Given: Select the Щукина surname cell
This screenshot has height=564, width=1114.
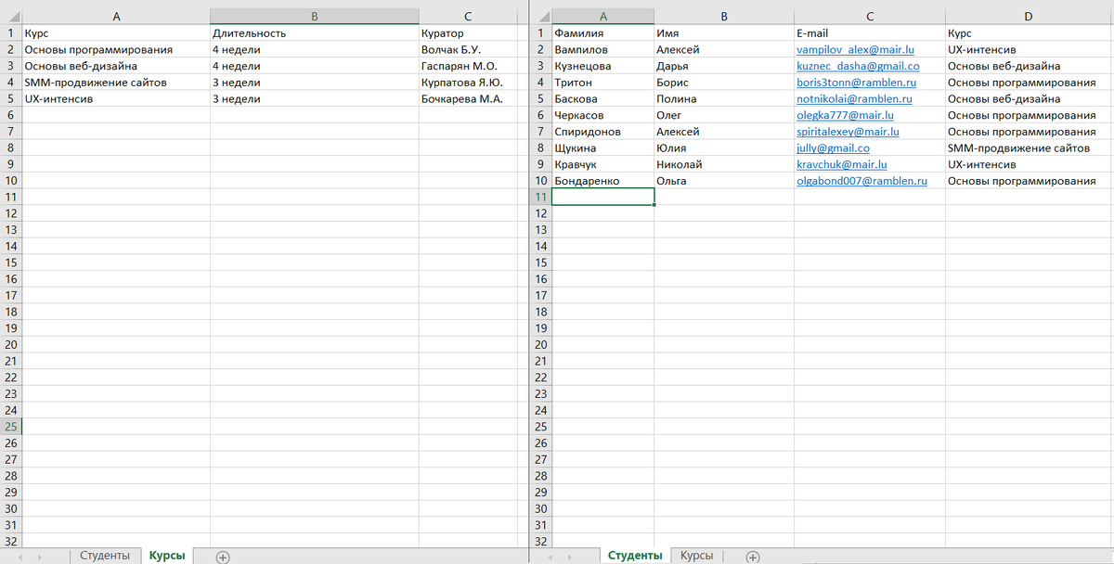Looking at the screenshot, I should (x=603, y=148).
